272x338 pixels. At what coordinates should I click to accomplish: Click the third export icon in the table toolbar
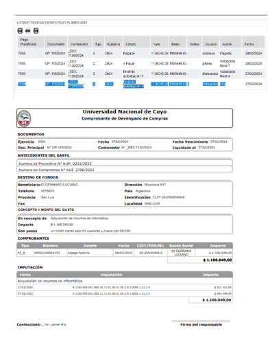(36, 30)
